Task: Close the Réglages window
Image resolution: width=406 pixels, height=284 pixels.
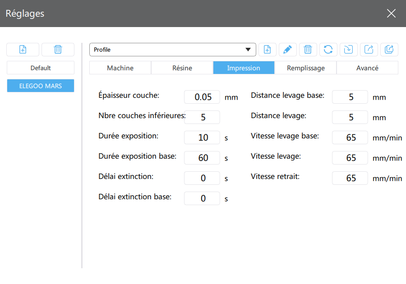Action: 391,14
